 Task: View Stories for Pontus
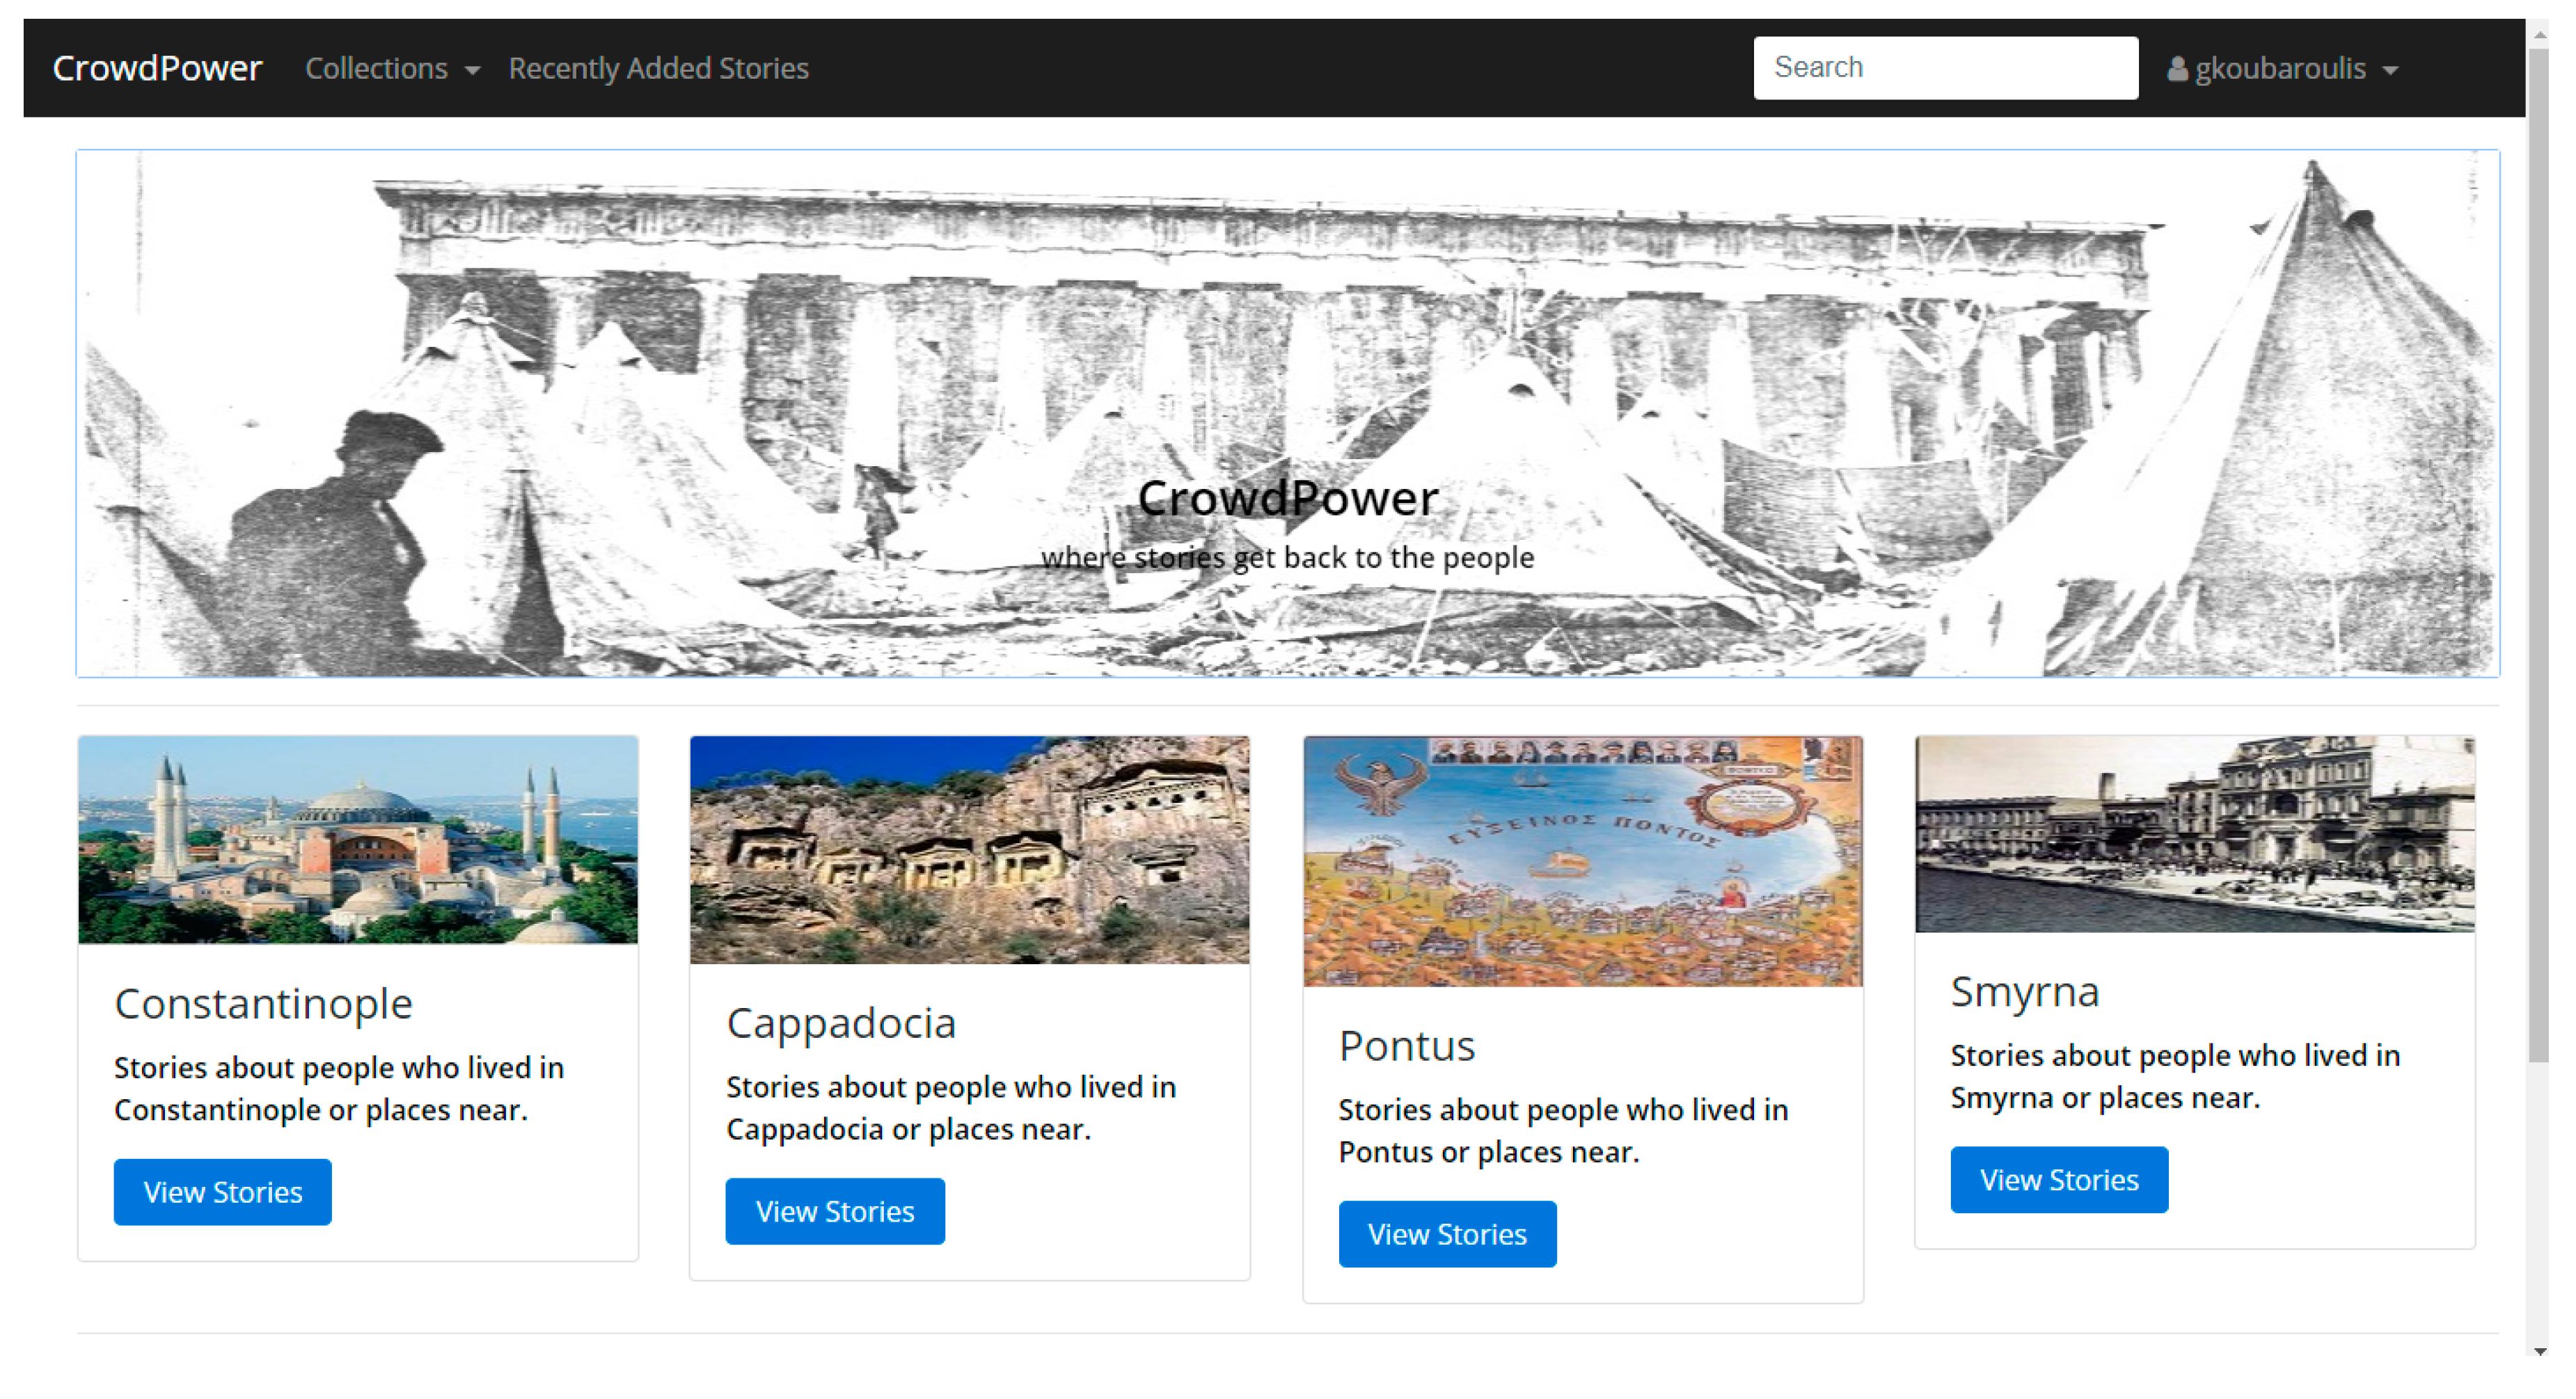(1446, 1233)
